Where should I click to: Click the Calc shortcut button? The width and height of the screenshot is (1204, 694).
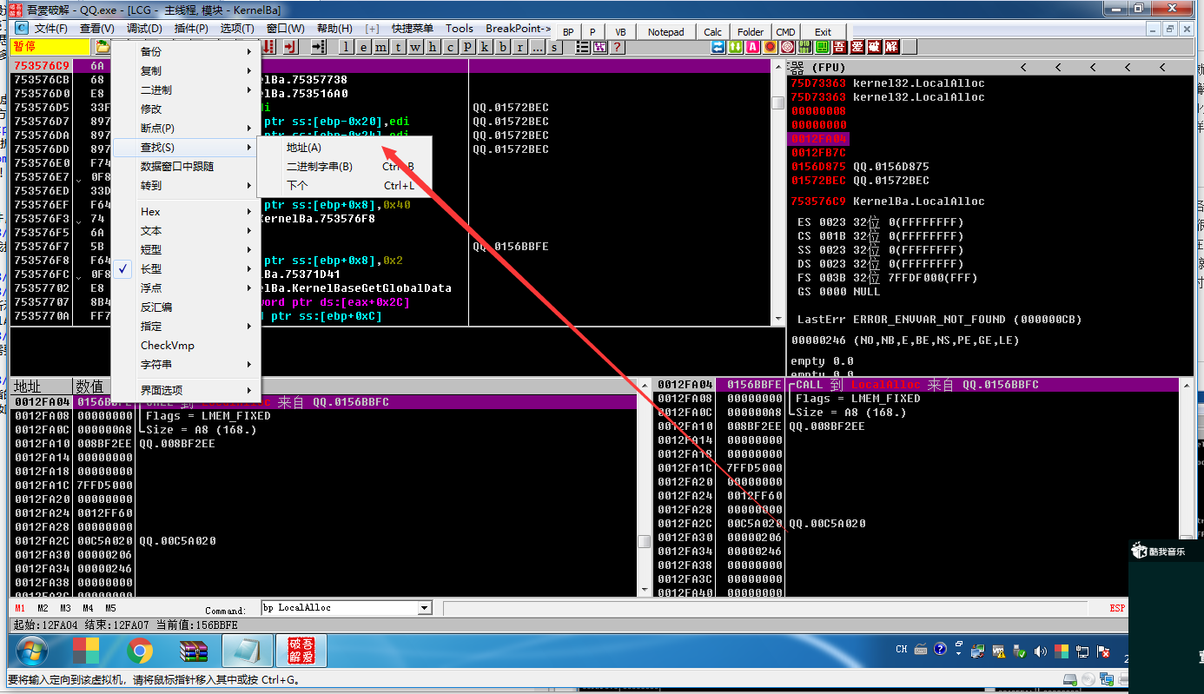pos(713,32)
